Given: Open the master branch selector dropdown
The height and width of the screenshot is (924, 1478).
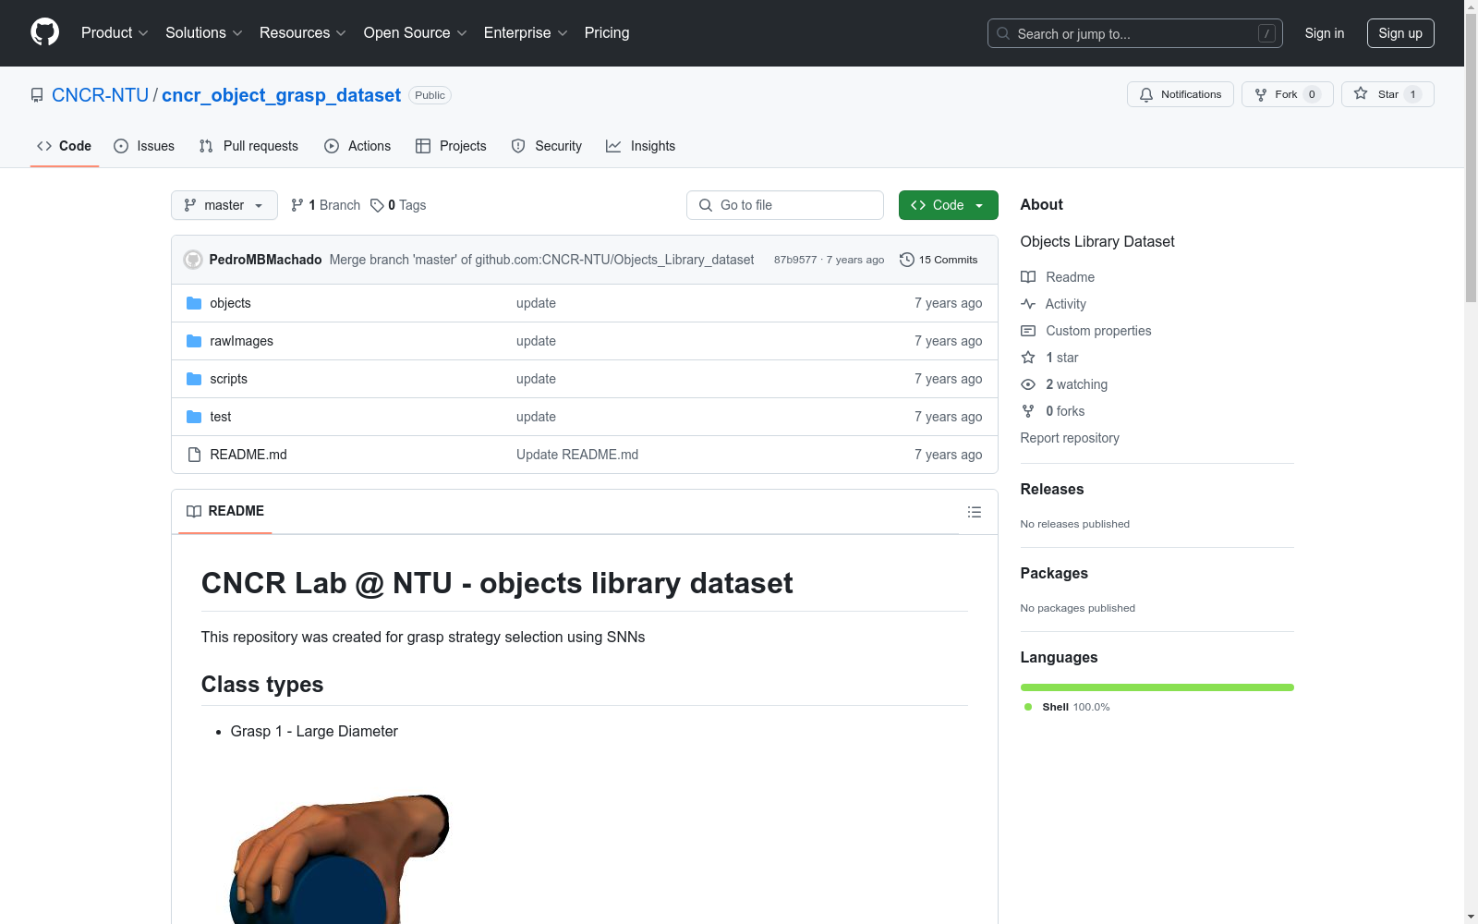Looking at the screenshot, I should (224, 205).
